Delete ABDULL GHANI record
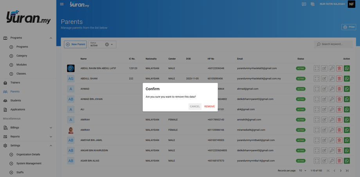 tap(339, 79)
